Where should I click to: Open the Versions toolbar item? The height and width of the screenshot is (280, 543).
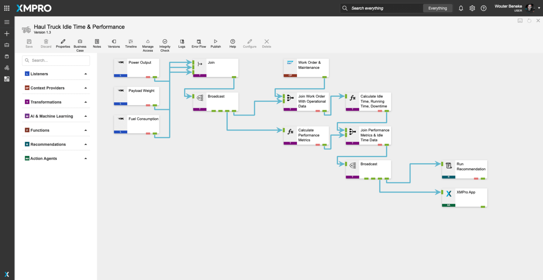pyautogui.click(x=114, y=42)
